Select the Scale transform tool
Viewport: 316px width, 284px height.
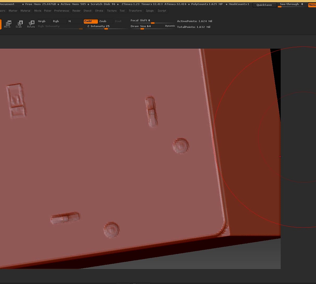point(19,24)
